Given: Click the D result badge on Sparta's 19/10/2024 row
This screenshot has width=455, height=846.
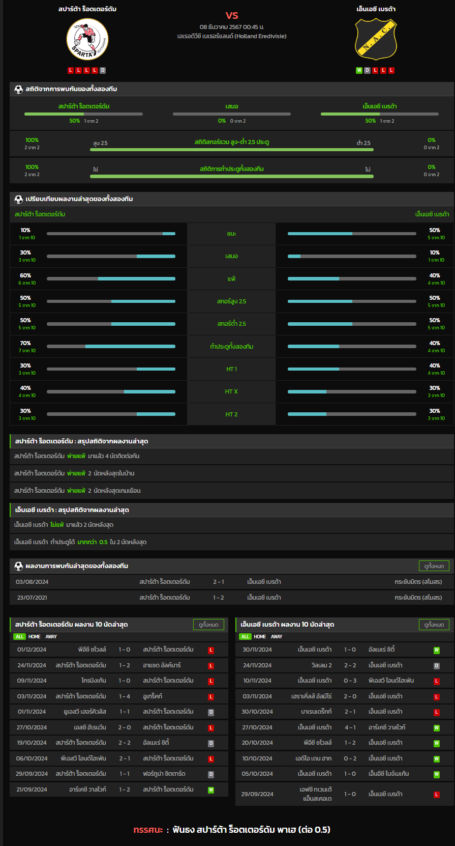Looking at the screenshot, I should [211, 743].
